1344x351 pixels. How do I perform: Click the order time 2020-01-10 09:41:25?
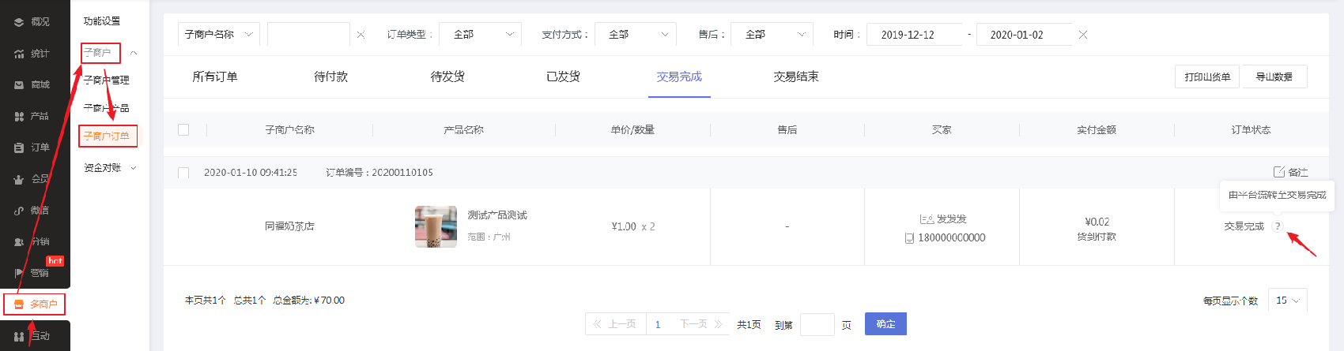click(251, 173)
